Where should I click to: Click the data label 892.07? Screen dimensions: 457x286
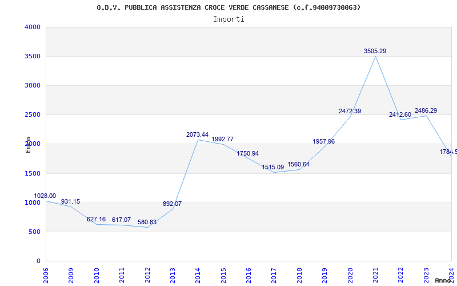[172, 204]
